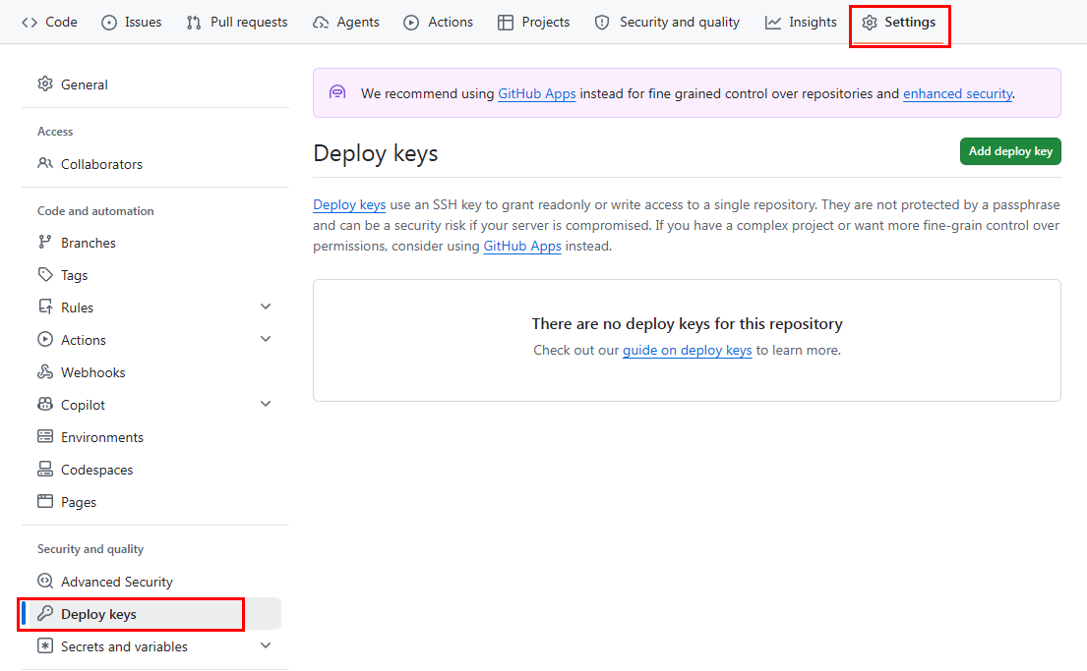Click the Environments server icon
The height and width of the screenshot is (671, 1087).
point(45,436)
